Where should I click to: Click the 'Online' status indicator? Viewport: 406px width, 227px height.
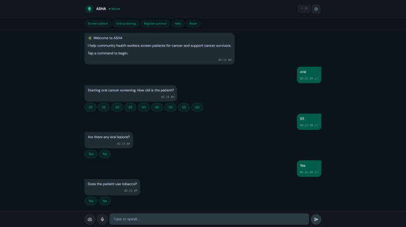[114, 9]
